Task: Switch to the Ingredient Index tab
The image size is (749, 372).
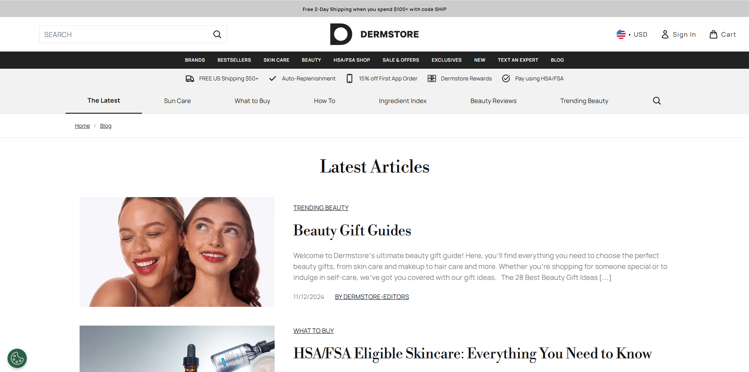Action: tap(403, 101)
